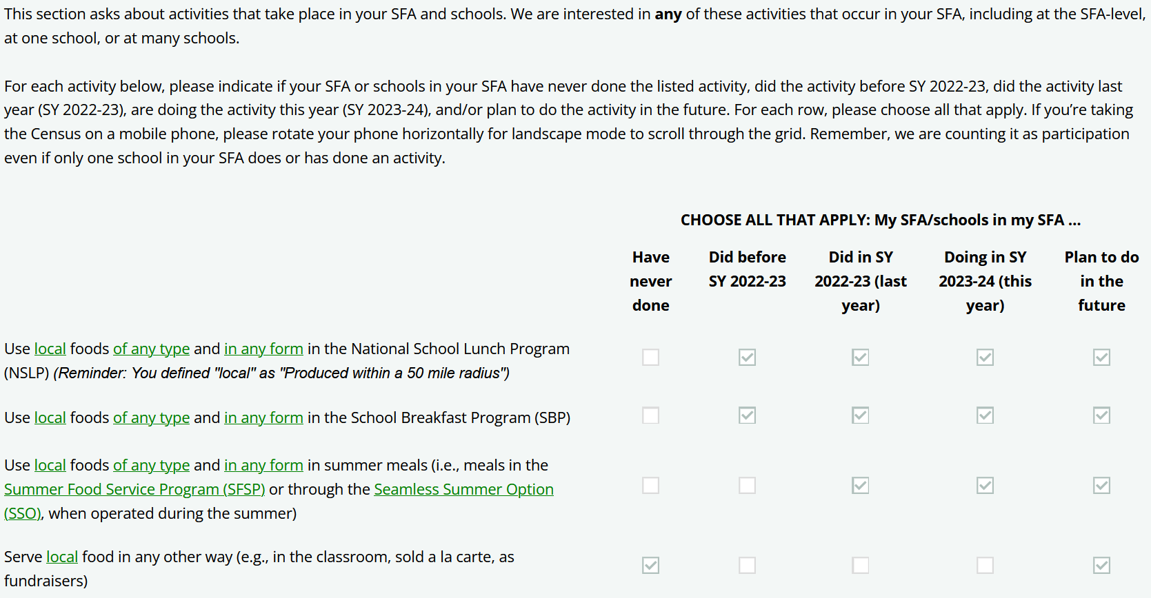Uncheck 'Plan to do in future' for serve local food
This screenshot has height=598, width=1151.
1101,566
